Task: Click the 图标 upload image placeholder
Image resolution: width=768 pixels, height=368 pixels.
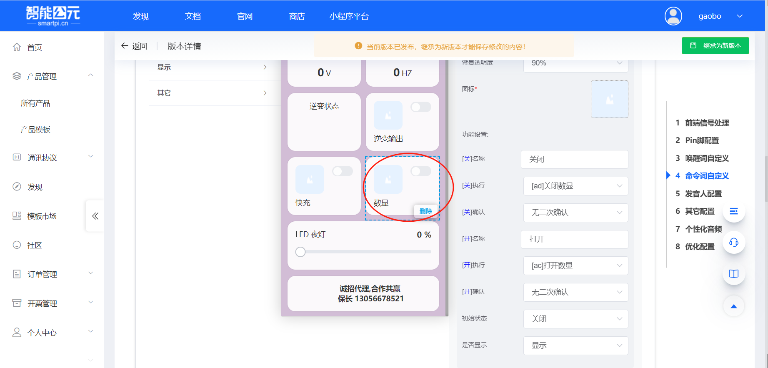Action: 610,99
